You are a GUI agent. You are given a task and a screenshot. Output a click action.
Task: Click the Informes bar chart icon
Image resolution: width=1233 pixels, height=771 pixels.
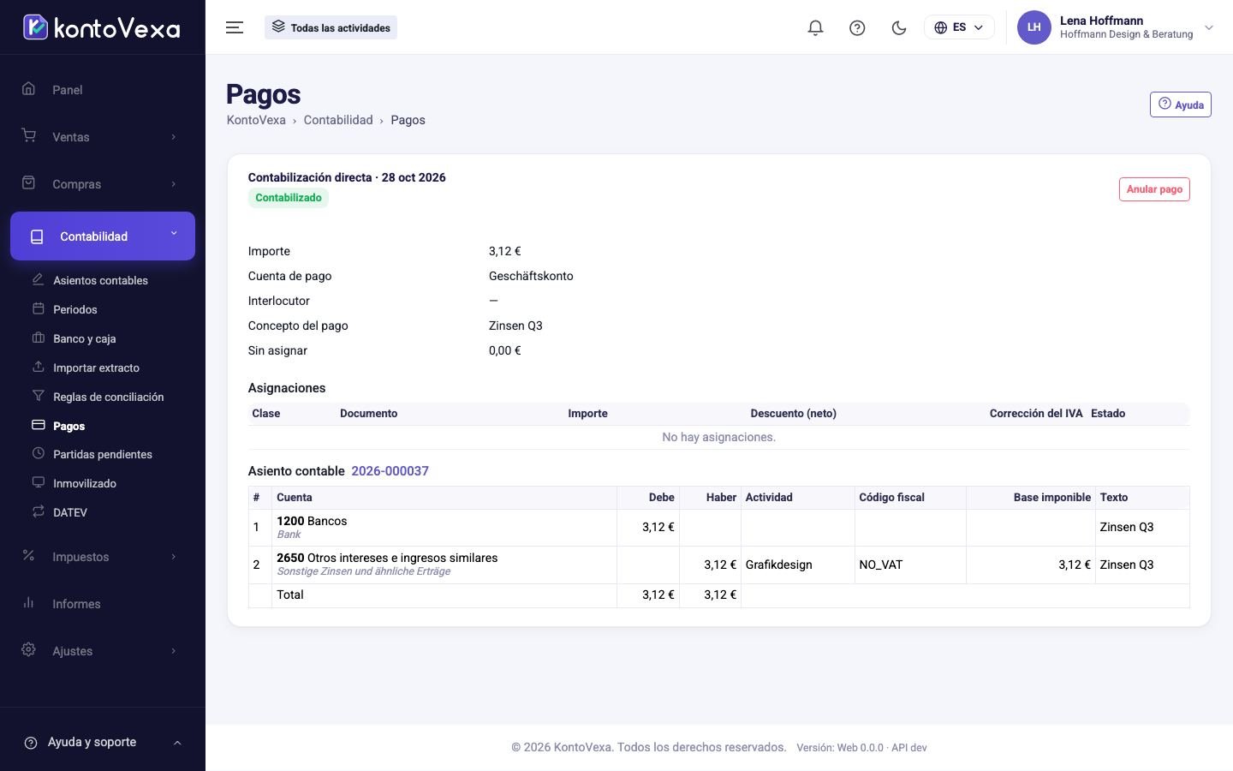[28, 603]
